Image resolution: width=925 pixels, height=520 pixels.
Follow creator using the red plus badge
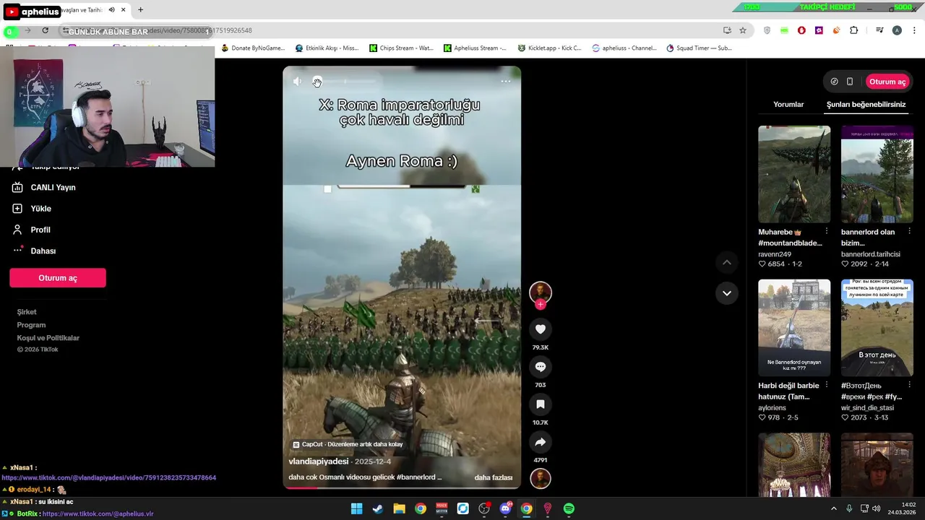[x=541, y=305]
